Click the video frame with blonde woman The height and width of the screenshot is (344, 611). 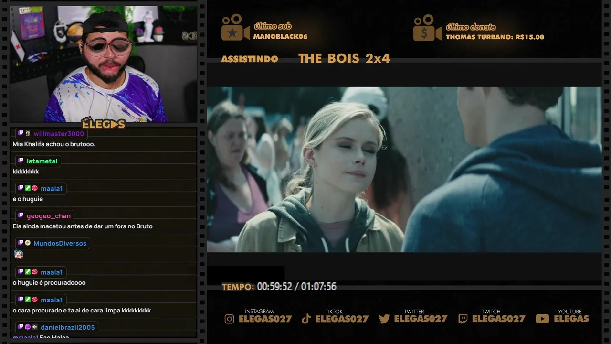click(x=404, y=170)
